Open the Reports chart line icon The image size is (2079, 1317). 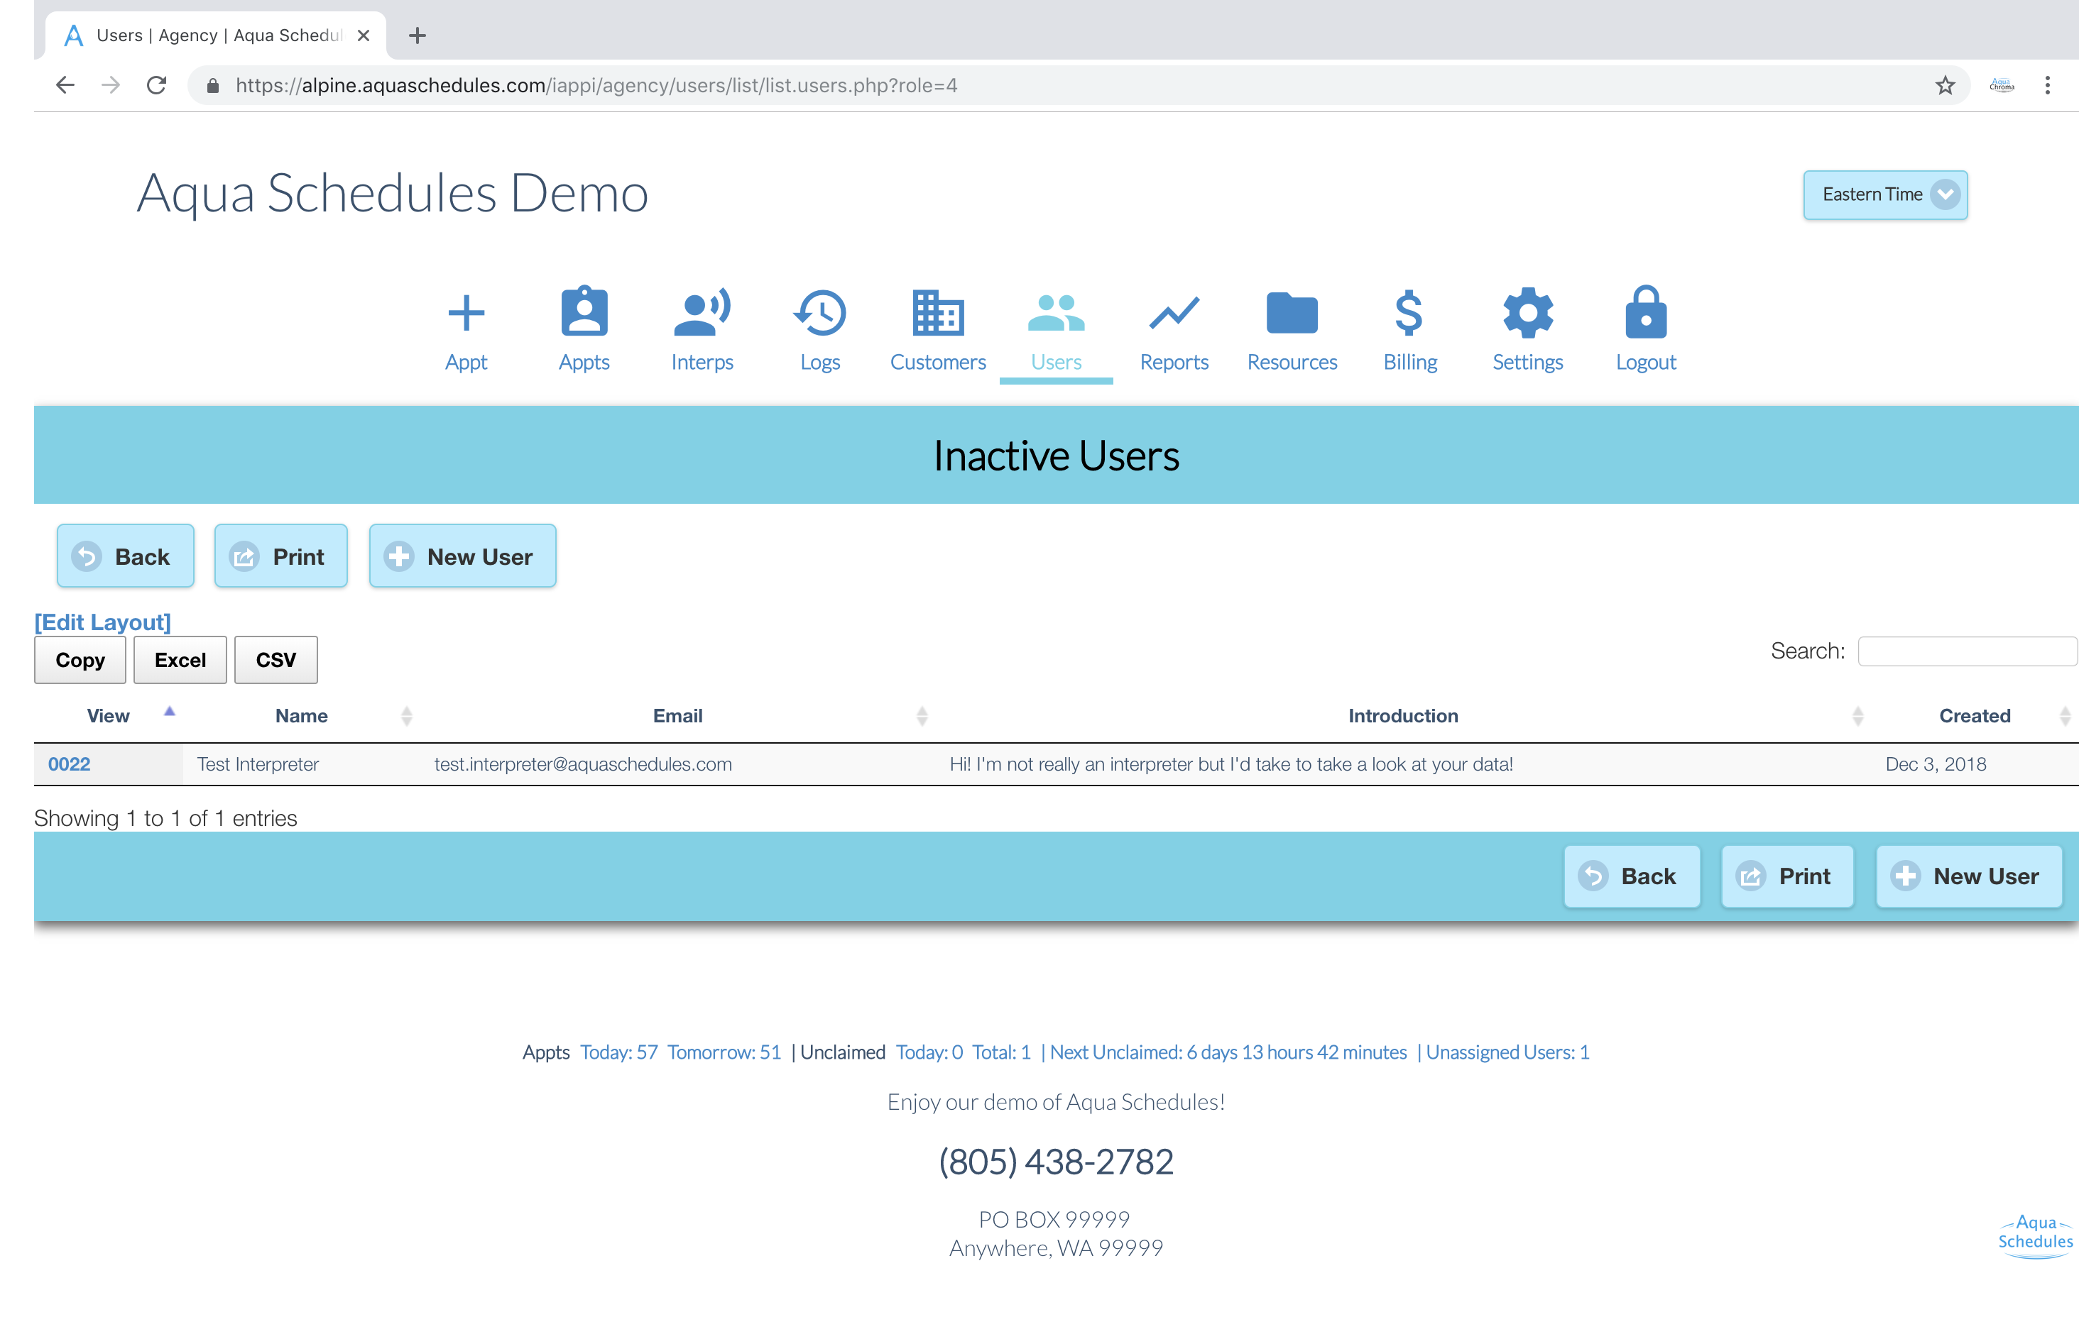1174,313
